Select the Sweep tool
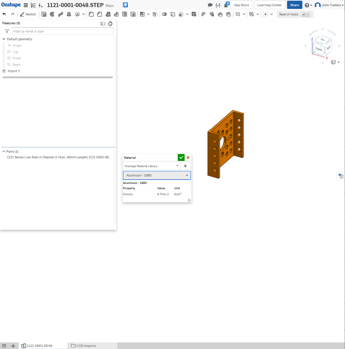Screen dimensions: 345x349 [61, 14]
